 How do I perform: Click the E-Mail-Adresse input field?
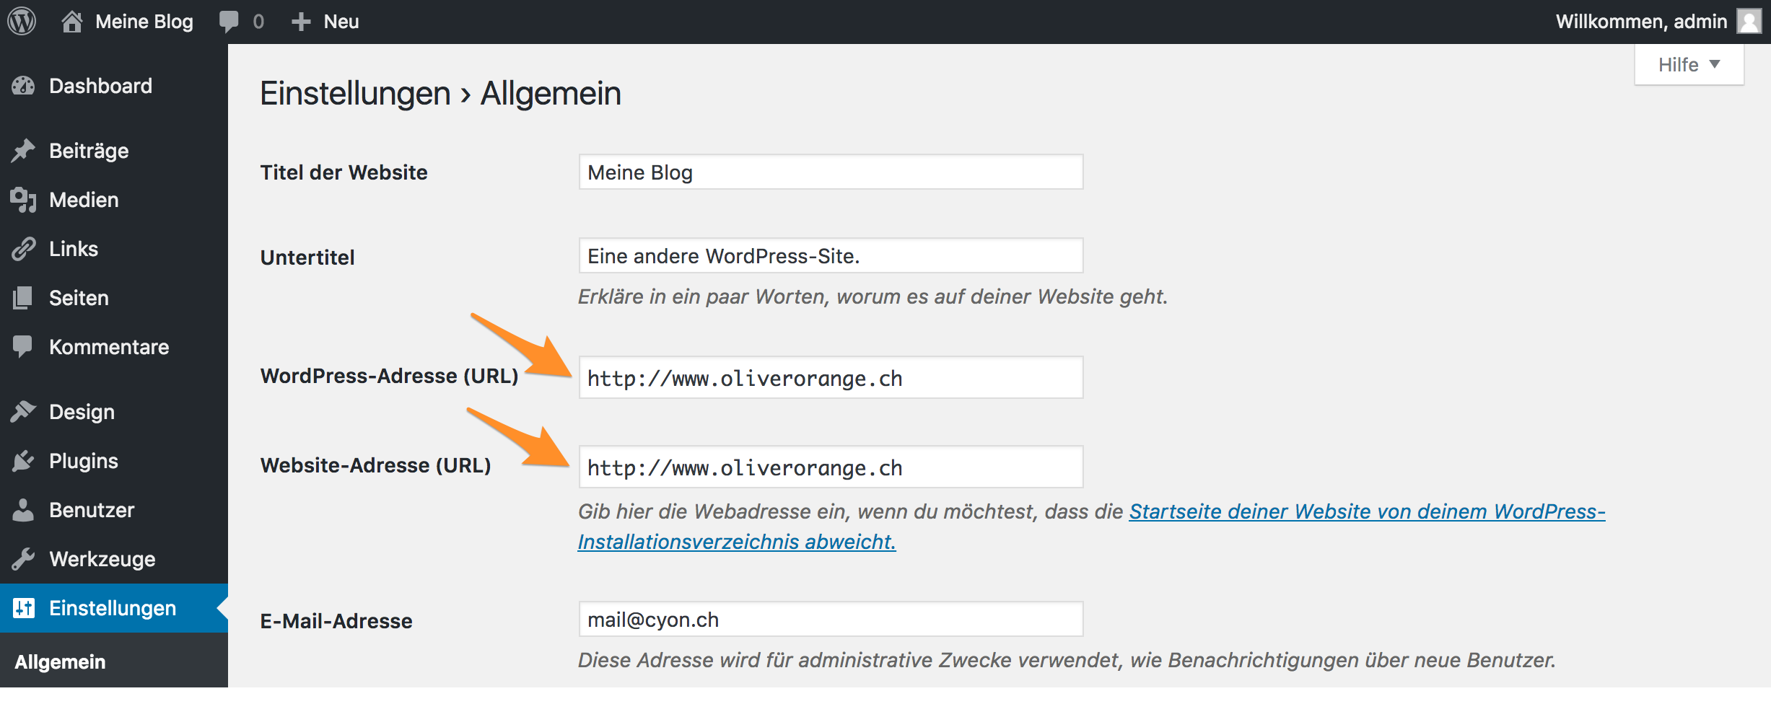tap(830, 619)
